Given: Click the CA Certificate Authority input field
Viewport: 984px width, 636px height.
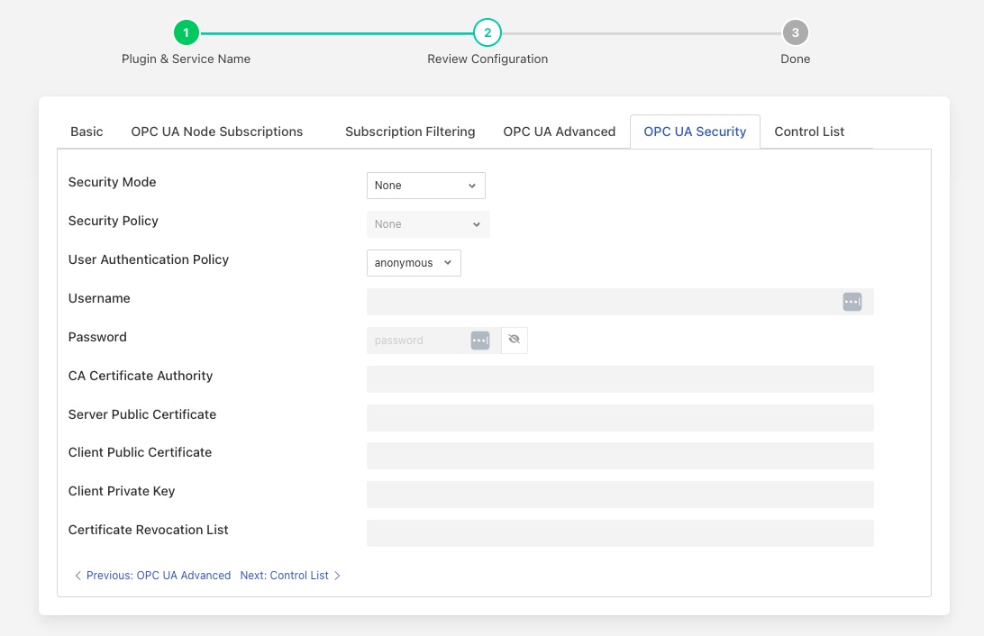Looking at the screenshot, I should [x=620, y=378].
